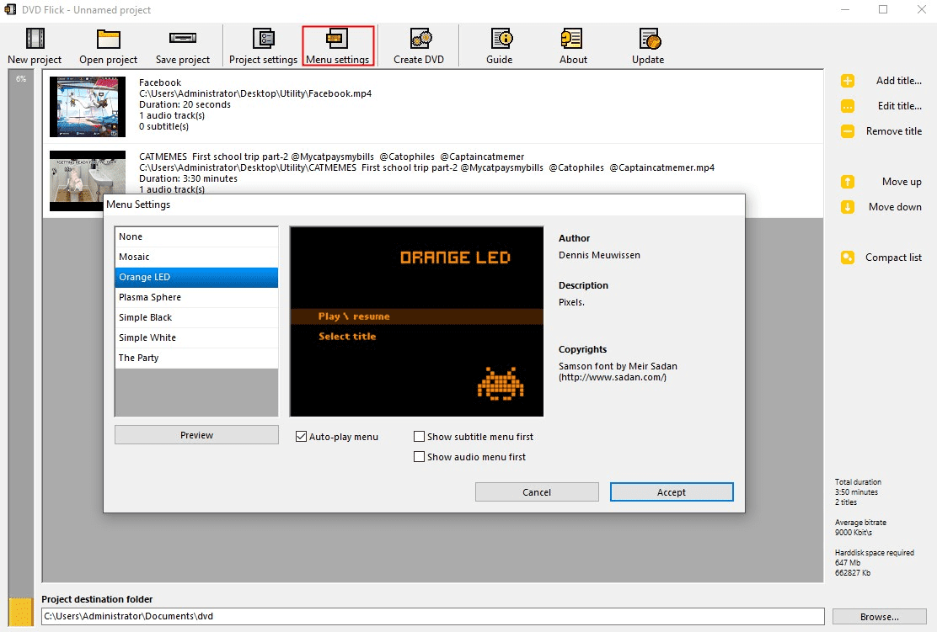Enable Show audio menu first
937x632 pixels.
click(x=419, y=457)
